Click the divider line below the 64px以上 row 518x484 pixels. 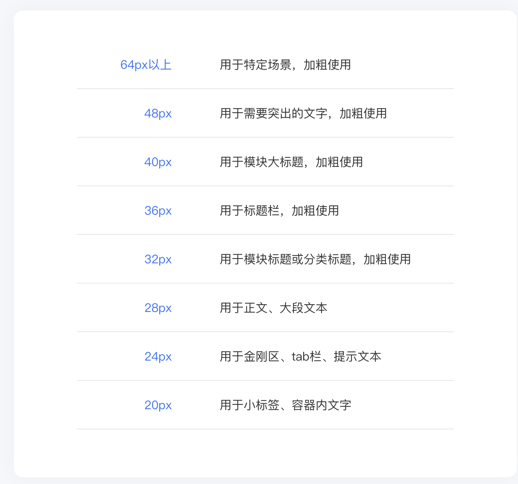coord(265,89)
